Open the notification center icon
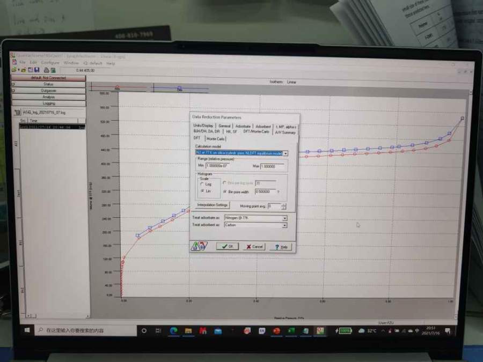 (448, 331)
